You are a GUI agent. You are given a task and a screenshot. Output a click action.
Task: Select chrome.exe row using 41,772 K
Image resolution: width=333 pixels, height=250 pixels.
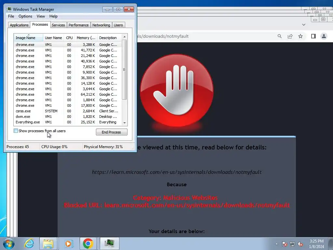click(68, 50)
